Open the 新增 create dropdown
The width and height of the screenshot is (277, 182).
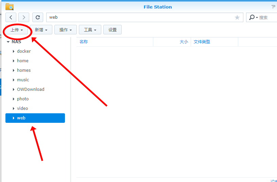point(41,30)
